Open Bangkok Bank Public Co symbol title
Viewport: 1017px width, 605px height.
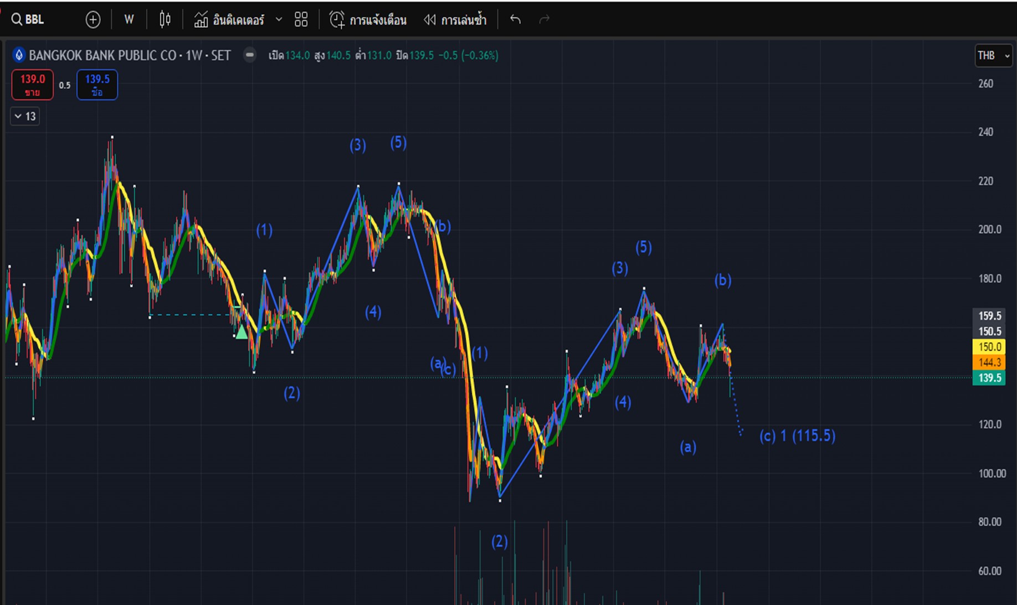pyautogui.click(x=130, y=55)
